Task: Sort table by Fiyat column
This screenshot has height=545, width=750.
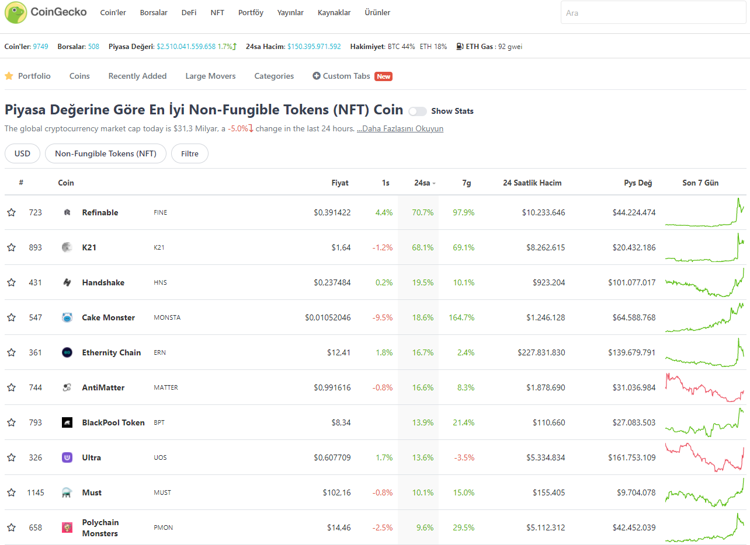Action: pyautogui.click(x=340, y=183)
